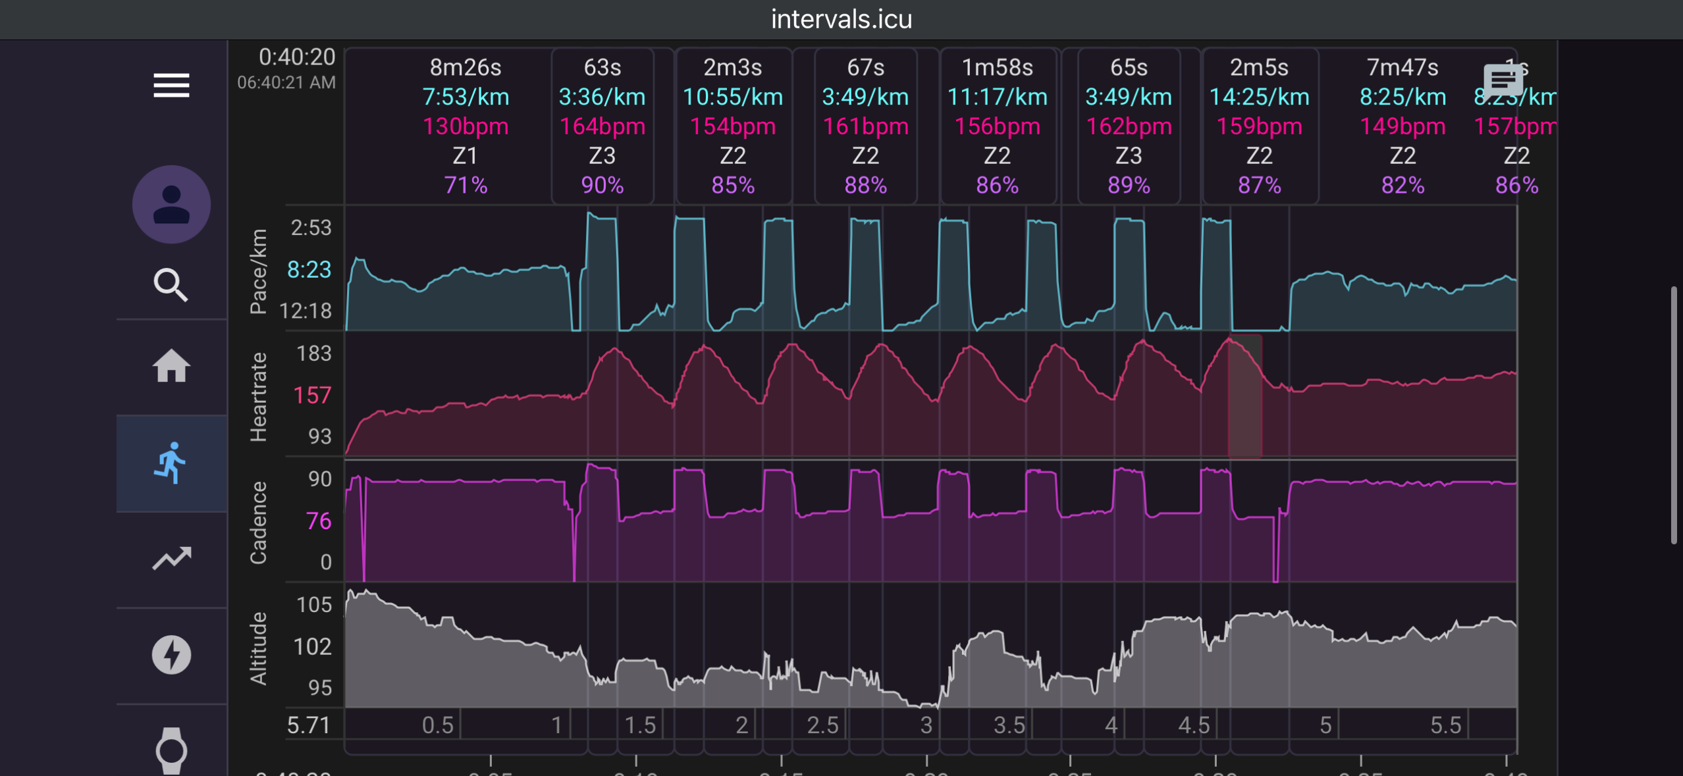Image resolution: width=1683 pixels, height=776 pixels.
Task: Select the 67s interval card
Action: [866, 126]
